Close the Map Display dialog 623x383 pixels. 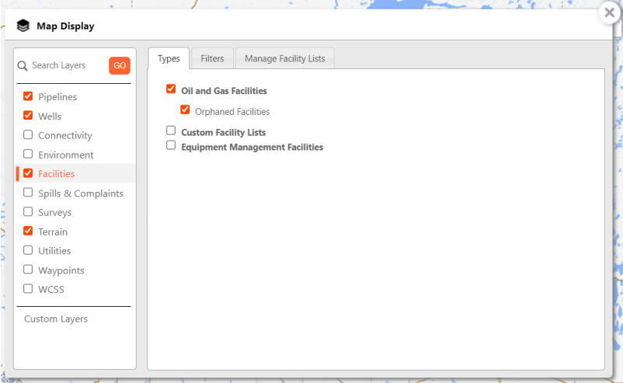coord(610,13)
